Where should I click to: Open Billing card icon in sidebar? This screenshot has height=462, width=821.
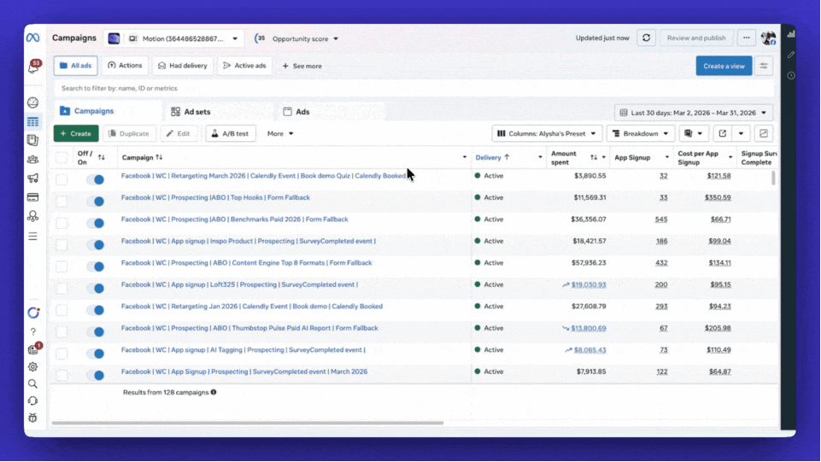point(33,197)
